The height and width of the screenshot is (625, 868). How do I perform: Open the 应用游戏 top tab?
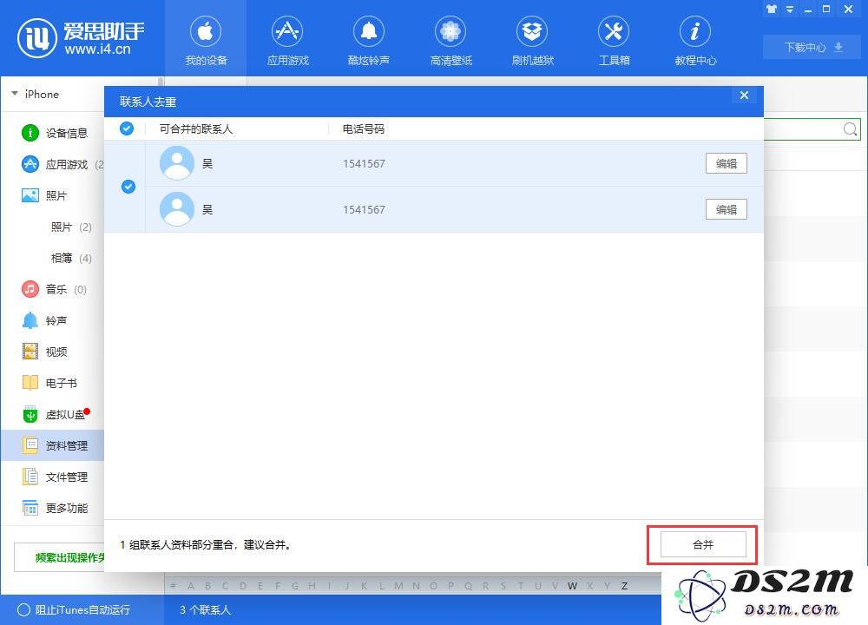pos(287,39)
